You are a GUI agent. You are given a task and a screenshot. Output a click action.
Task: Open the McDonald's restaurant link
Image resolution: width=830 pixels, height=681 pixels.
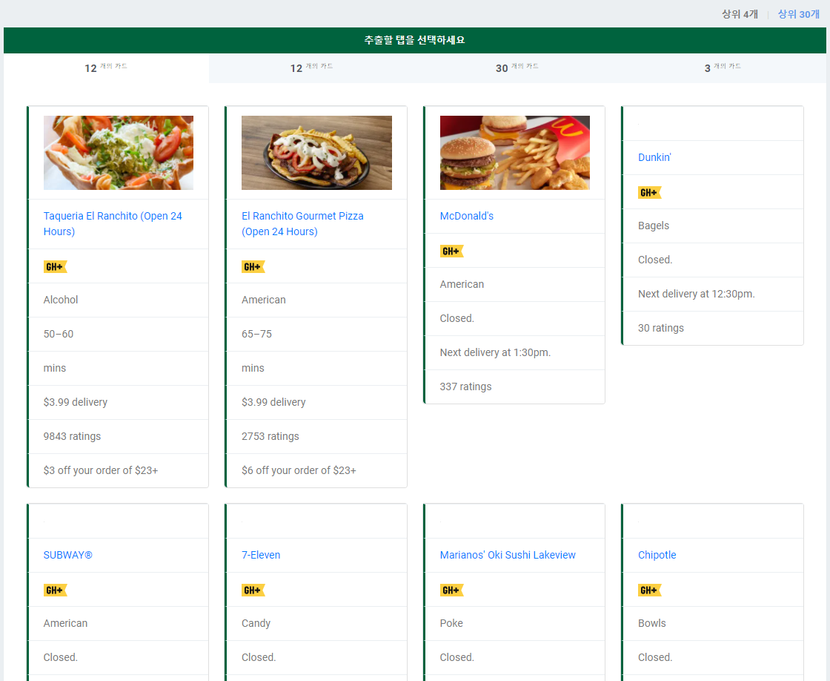pos(466,216)
